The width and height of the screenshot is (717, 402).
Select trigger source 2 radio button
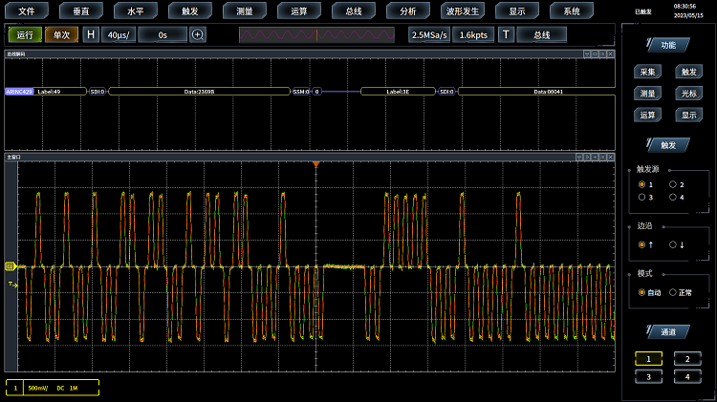coord(673,184)
